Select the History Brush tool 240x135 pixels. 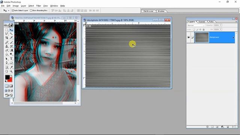11,46
